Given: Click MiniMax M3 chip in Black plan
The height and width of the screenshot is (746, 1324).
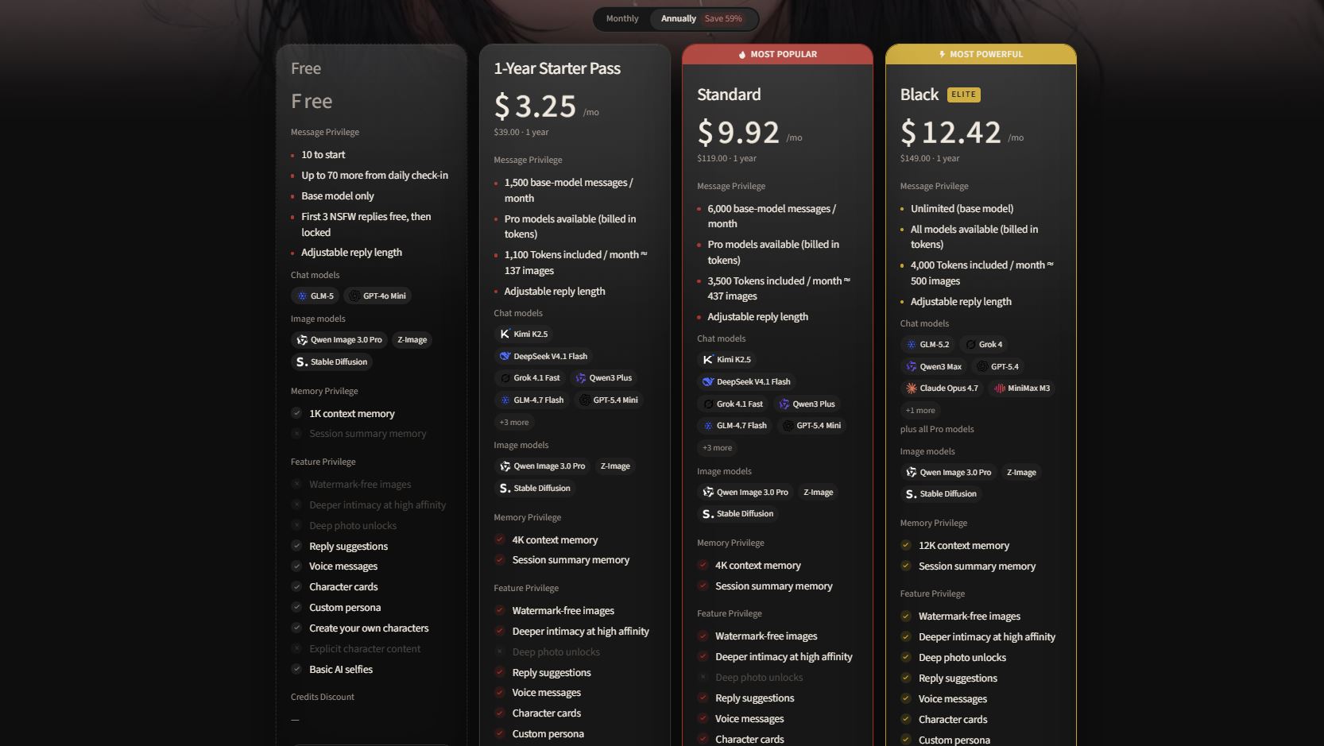Looking at the screenshot, I should click(1022, 388).
